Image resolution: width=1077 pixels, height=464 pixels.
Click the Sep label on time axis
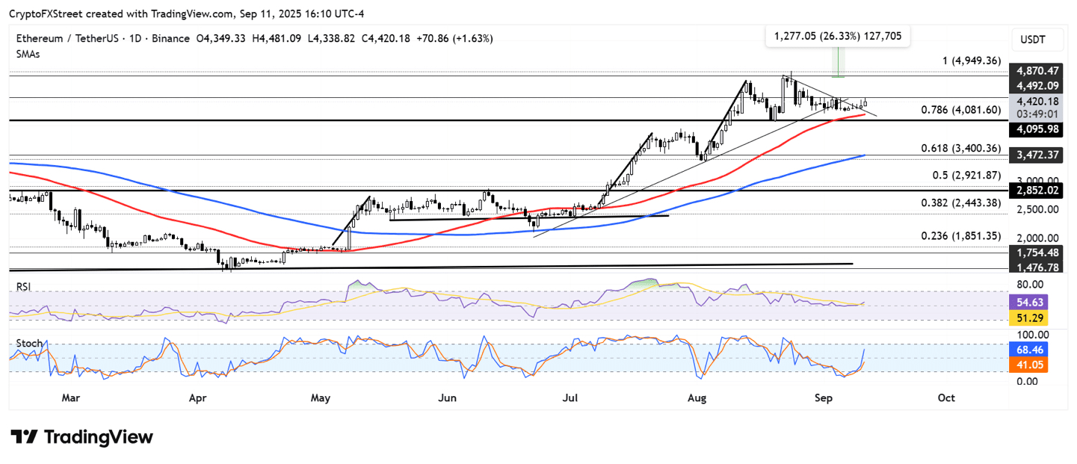[x=823, y=398]
